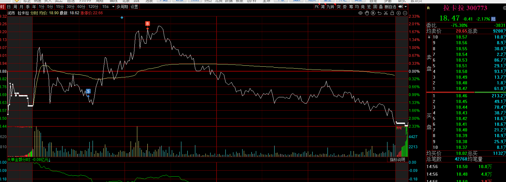Select the hand pan tool
Screen dimensions: 506x182
tap(367, 13)
